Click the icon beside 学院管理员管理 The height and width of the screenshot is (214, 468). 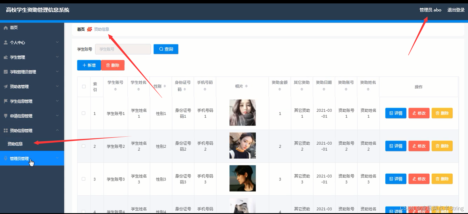6,72
